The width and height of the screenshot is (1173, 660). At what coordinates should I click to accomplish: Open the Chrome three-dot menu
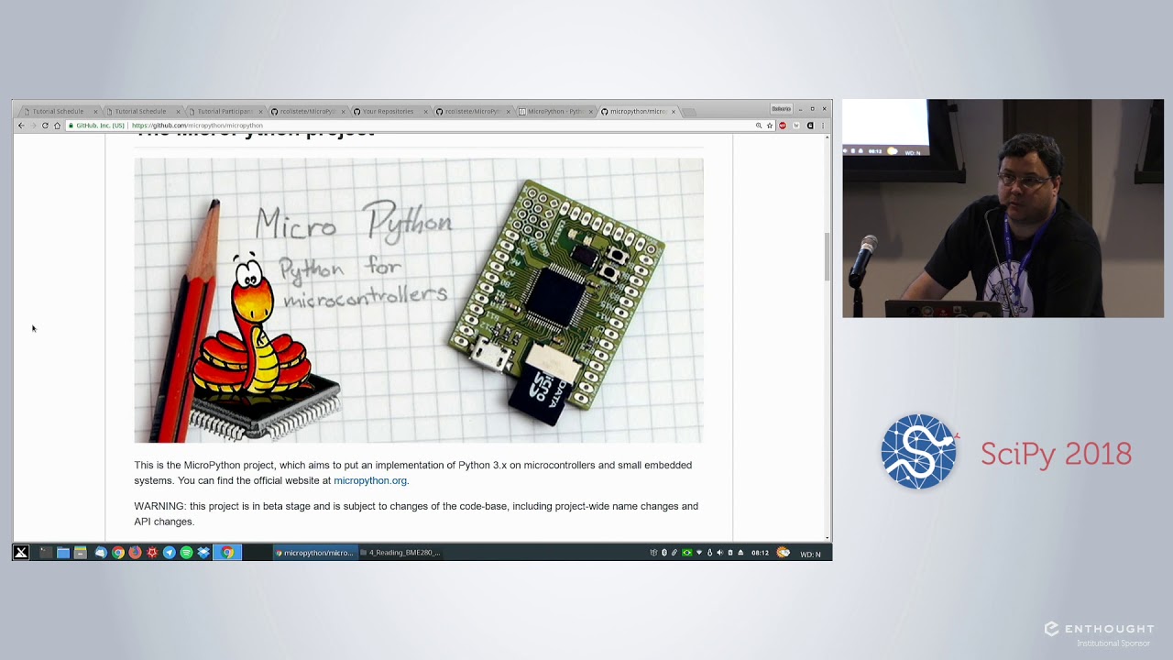823,126
